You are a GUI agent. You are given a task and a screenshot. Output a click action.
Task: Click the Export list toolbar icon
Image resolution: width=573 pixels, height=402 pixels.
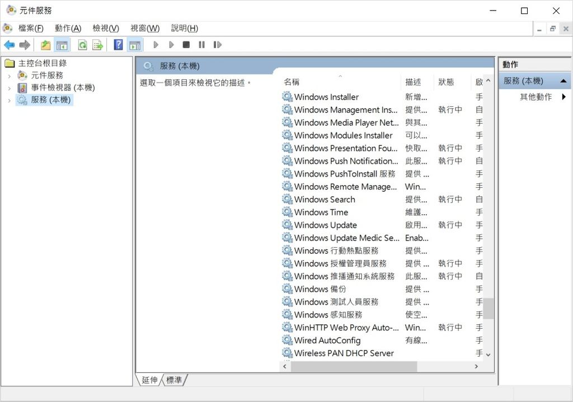click(98, 45)
